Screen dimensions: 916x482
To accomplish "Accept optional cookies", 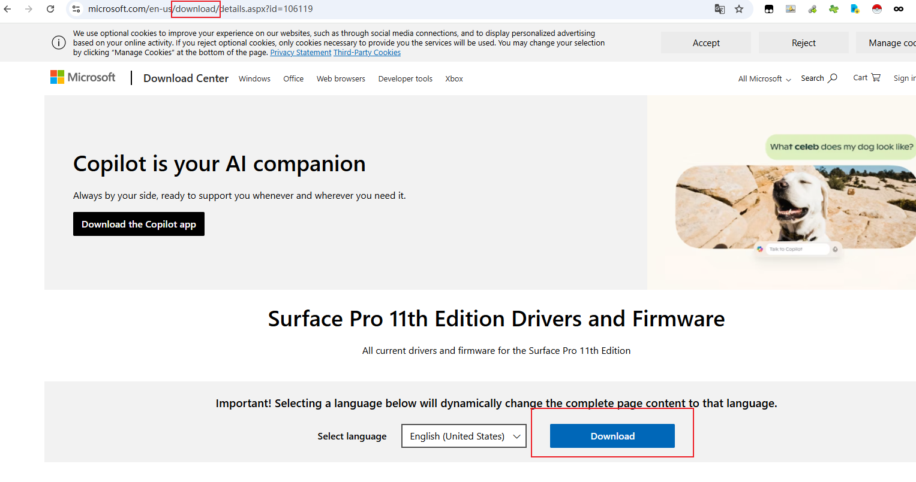I will tap(706, 43).
